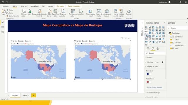188x105 pixels.
Task: Uncheck the Total field checkbox
Action: [x=171, y=48]
